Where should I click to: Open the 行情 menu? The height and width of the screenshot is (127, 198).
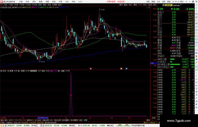21,2
